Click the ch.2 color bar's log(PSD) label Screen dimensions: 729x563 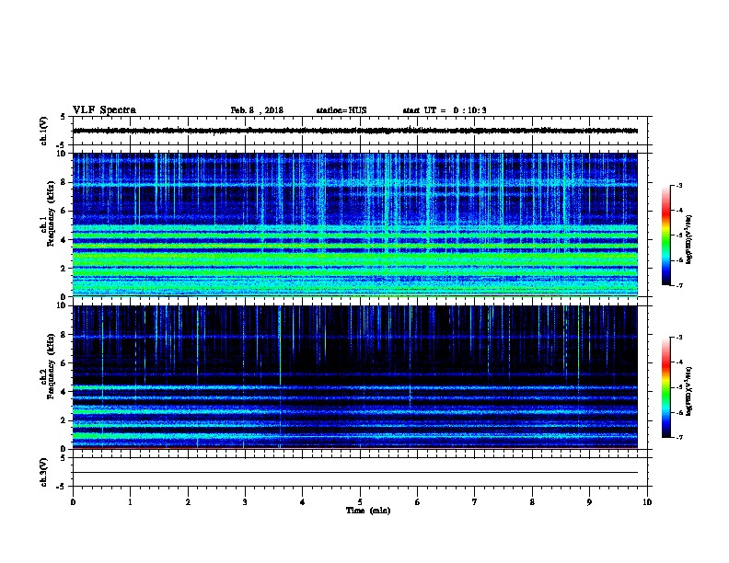click(688, 391)
